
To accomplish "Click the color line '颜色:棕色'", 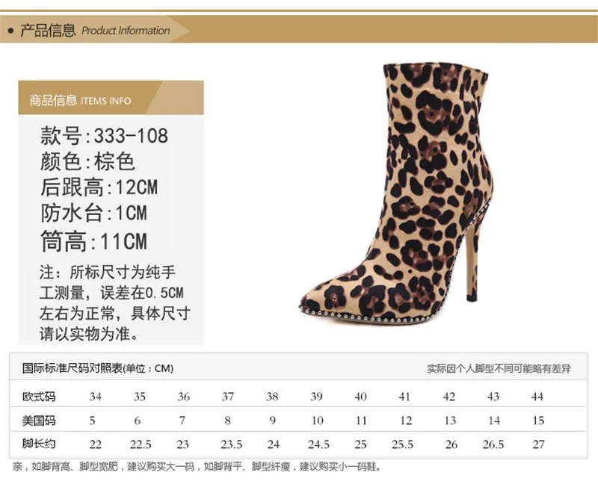I will coord(87,161).
